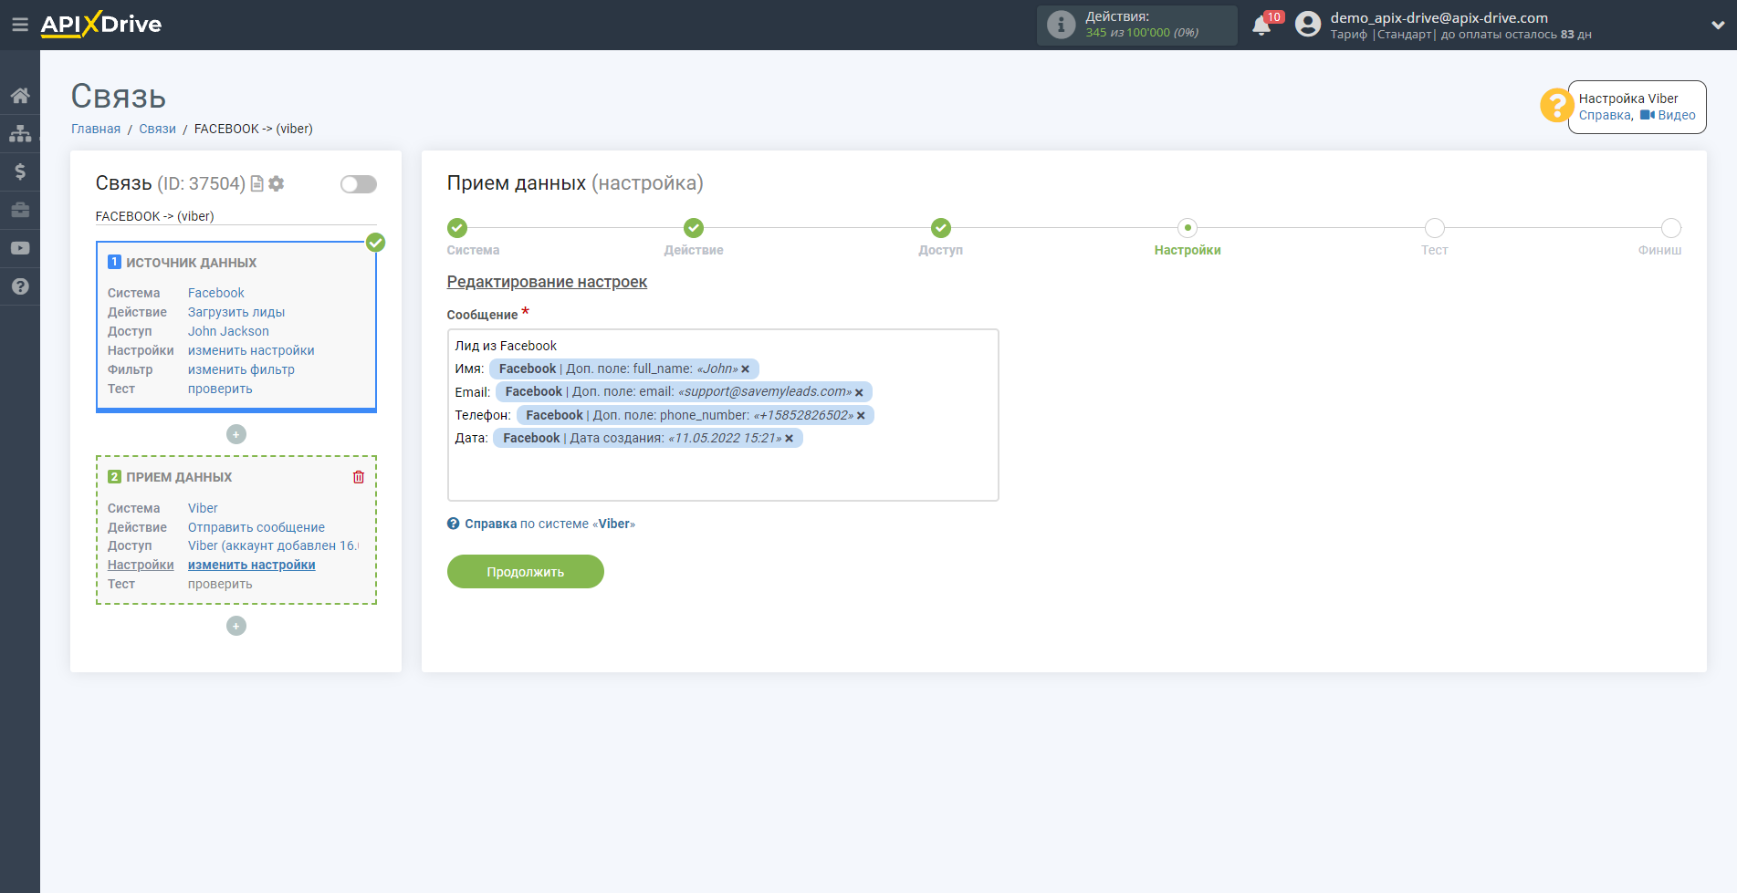Remove the full_name variable tag
Screen dimensions: 1737x893
745,369
